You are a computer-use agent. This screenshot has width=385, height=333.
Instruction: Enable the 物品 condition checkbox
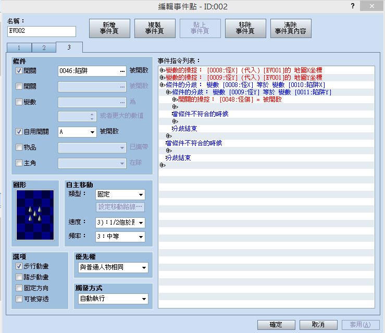19,147
